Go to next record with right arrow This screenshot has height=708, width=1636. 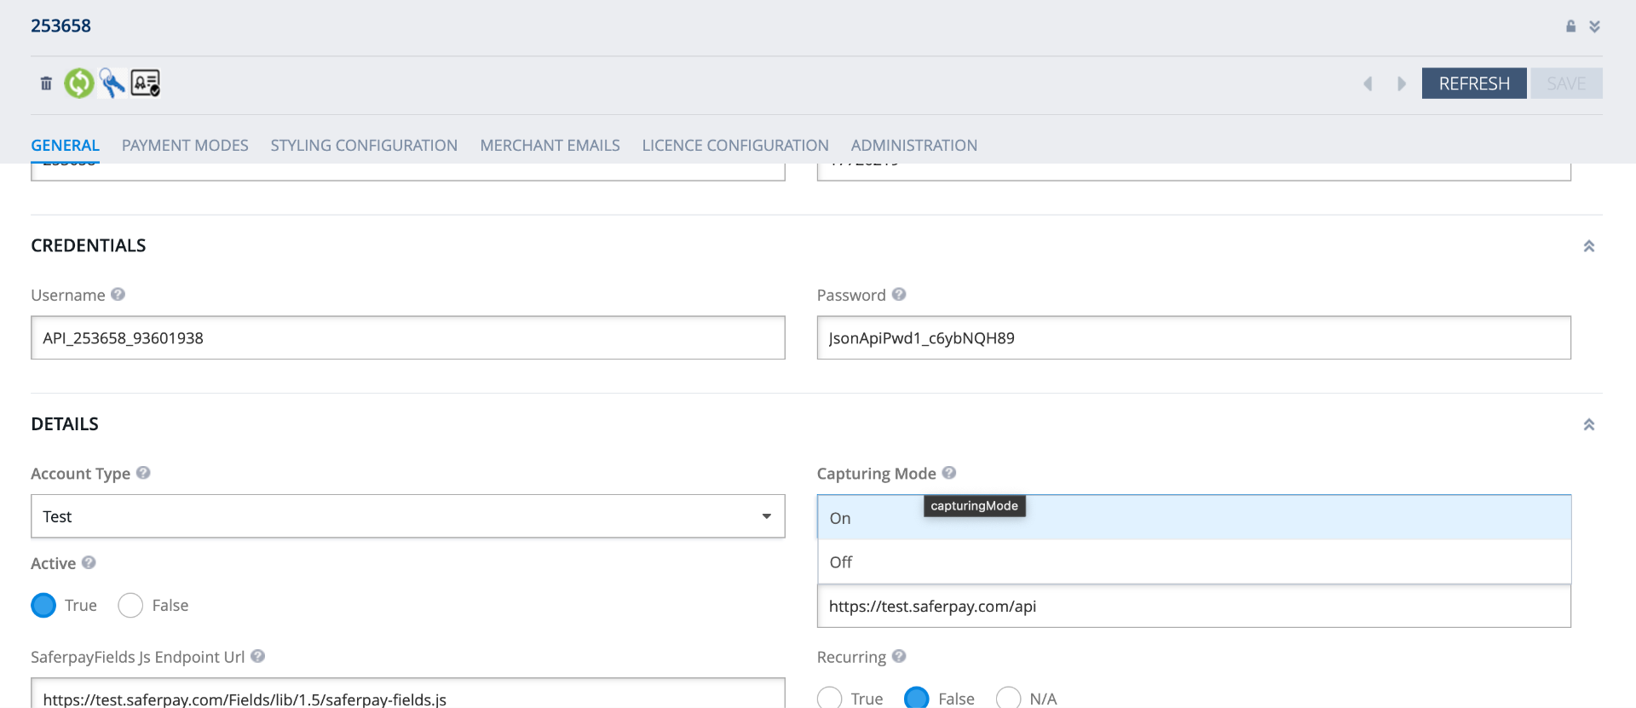click(x=1401, y=83)
